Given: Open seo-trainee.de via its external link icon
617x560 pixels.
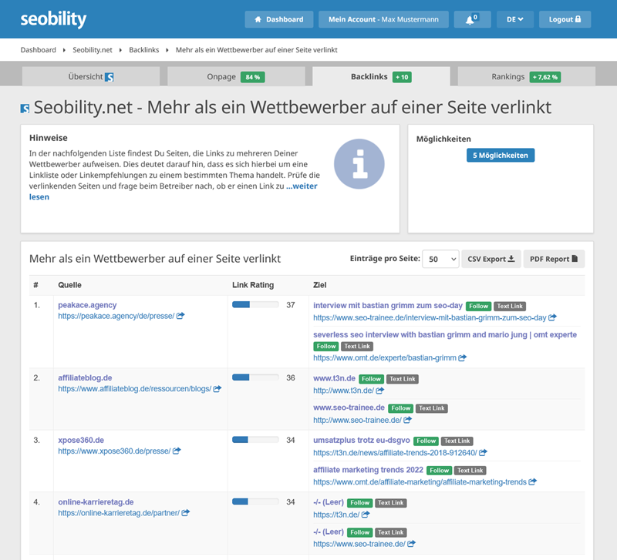Looking at the screenshot, I should 407,420.
